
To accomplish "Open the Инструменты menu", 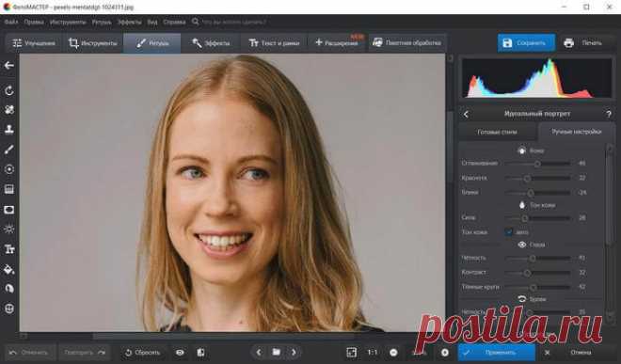I will tap(68, 22).
